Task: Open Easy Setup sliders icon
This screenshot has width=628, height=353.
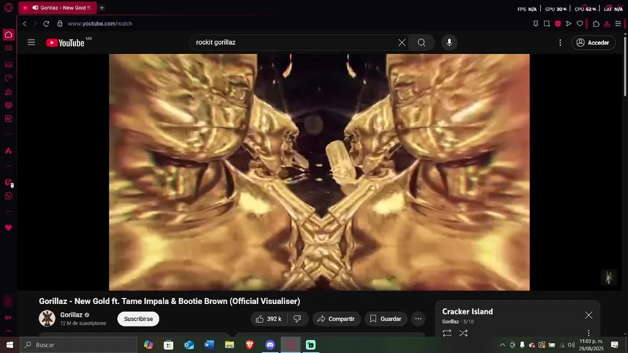Action: tap(618, 24)
